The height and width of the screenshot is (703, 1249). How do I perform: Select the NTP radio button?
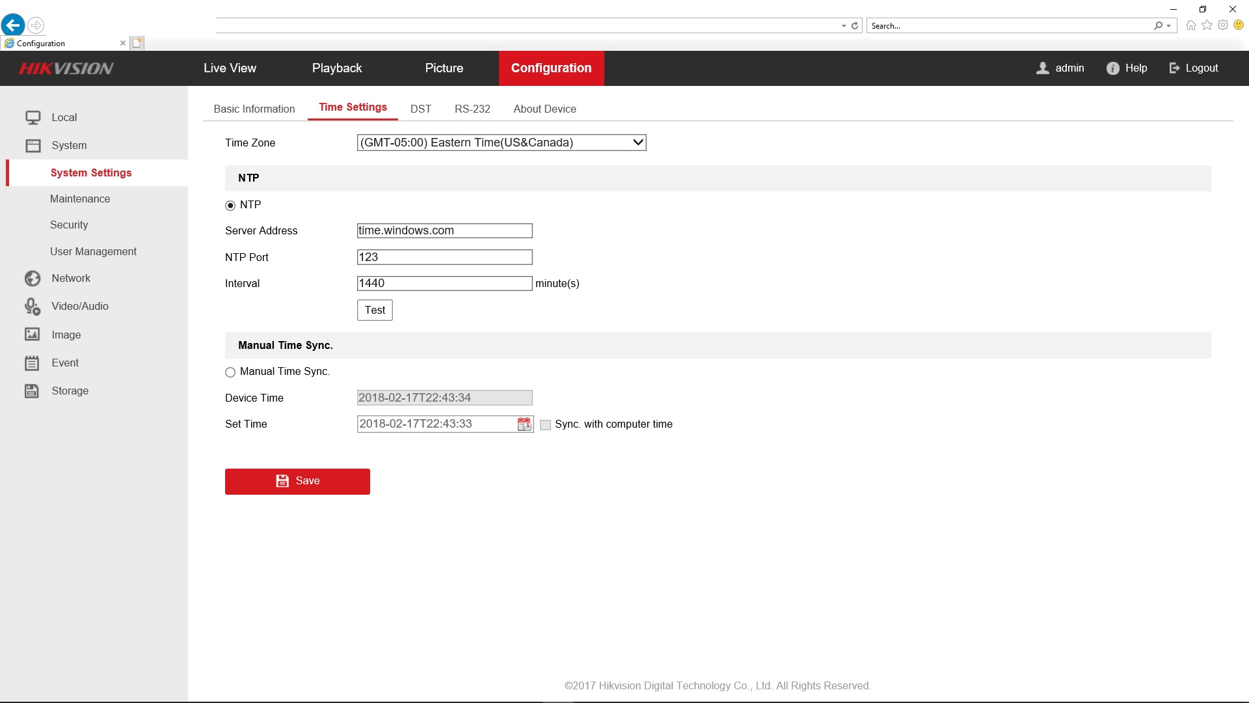coord(230,206)
